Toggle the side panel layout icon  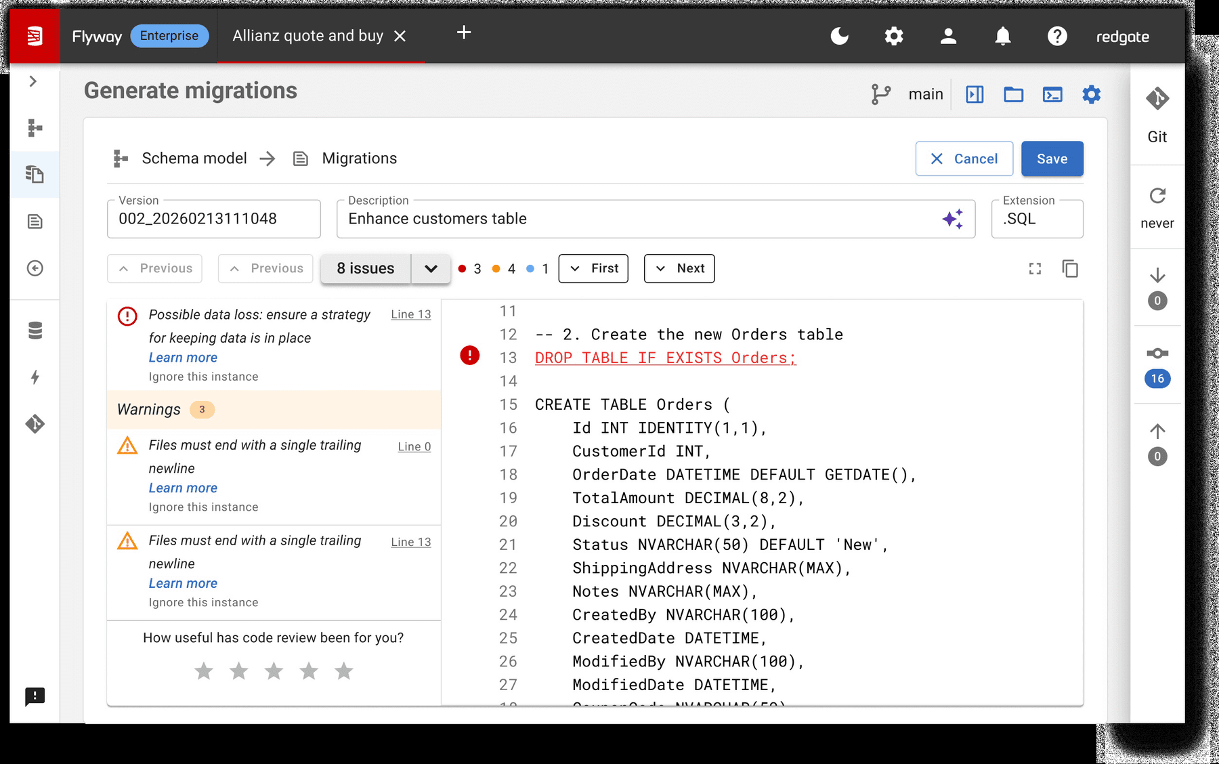975,94
